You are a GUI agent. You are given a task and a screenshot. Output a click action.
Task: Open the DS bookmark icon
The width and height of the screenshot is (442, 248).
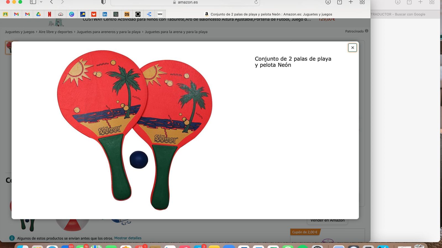click(127, 14)
